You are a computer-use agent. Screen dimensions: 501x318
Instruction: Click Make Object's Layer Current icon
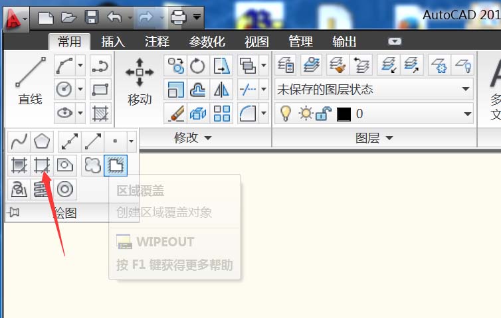point(311,65)
